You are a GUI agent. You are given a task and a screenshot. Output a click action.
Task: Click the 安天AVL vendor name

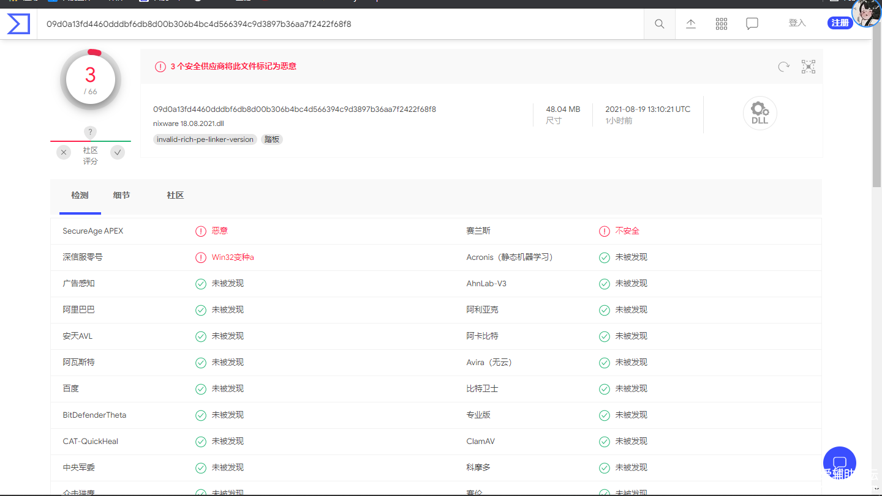78,336
